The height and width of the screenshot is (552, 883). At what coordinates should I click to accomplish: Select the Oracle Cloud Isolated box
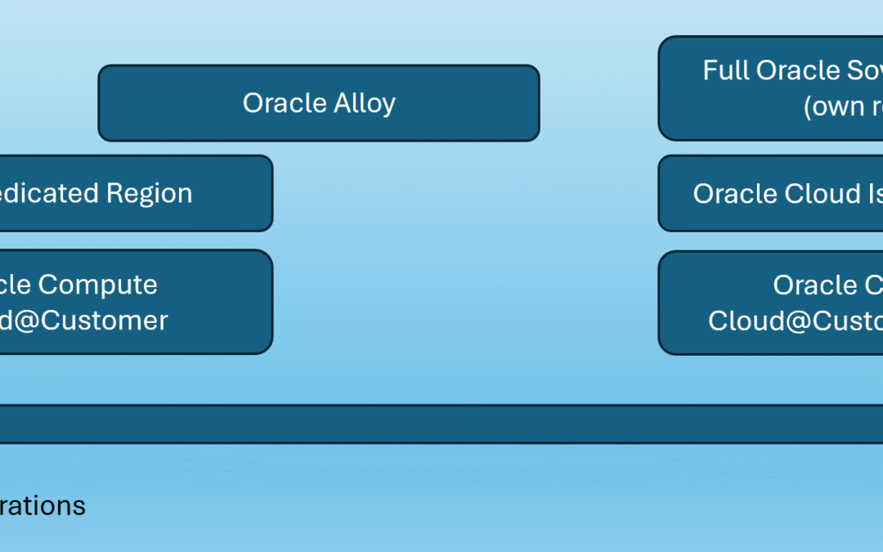point(770,193)
